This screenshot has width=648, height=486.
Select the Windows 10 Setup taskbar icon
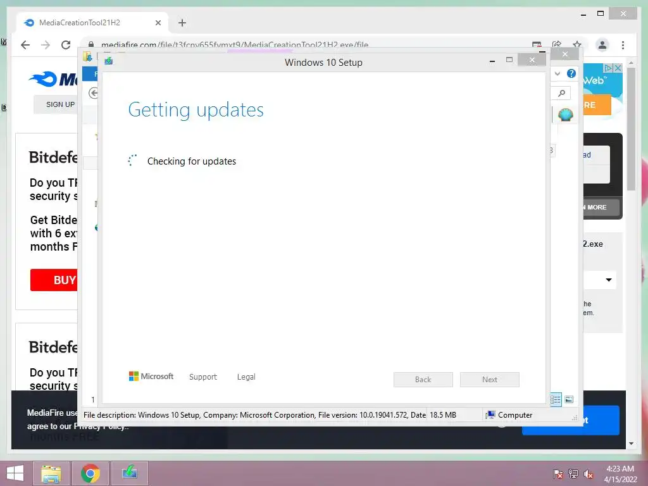click(130, 473)
